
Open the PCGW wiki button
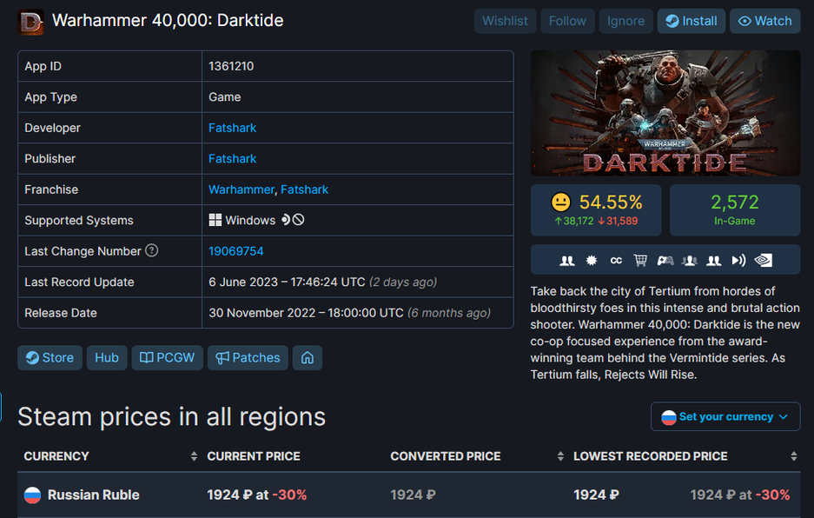click(x=167, y=358)
